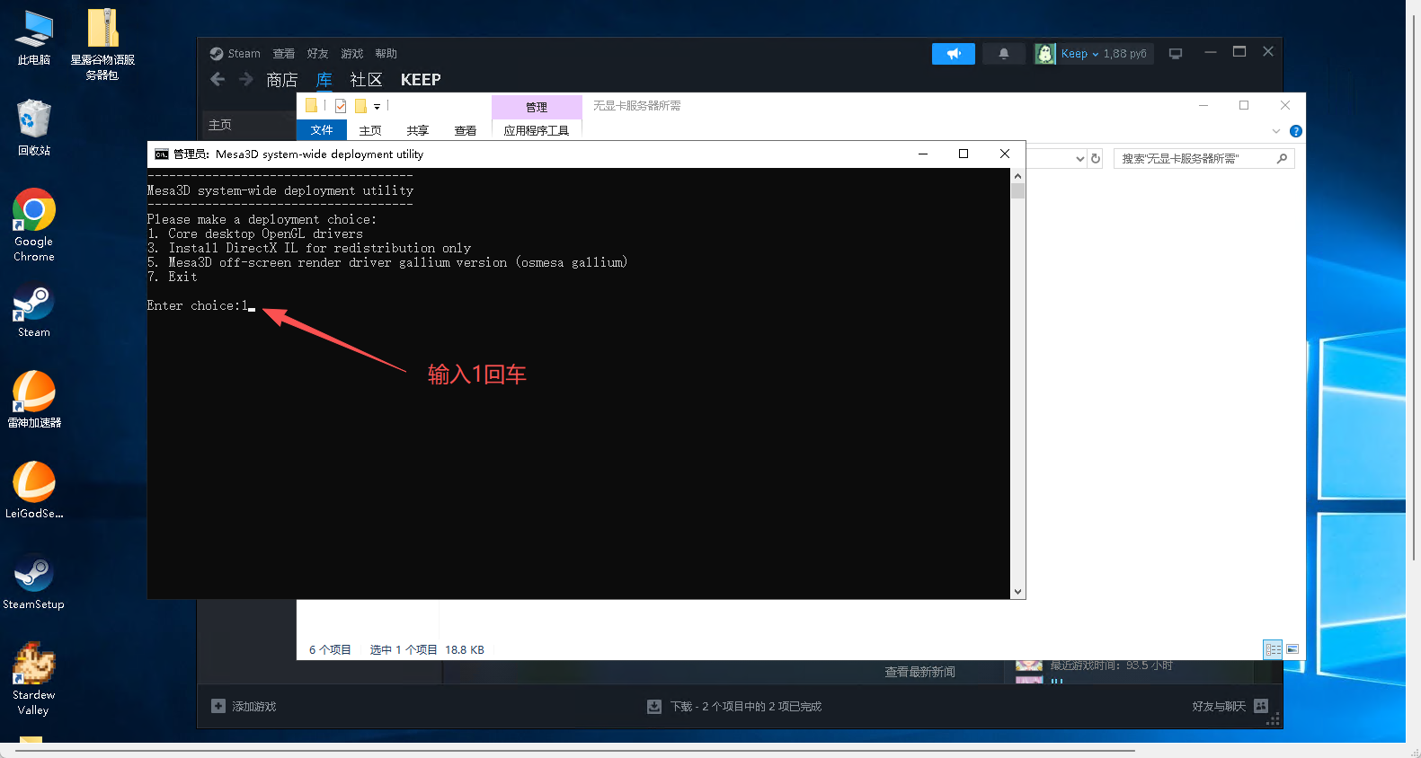Click the Steam downloads status icon

[654, 707]
